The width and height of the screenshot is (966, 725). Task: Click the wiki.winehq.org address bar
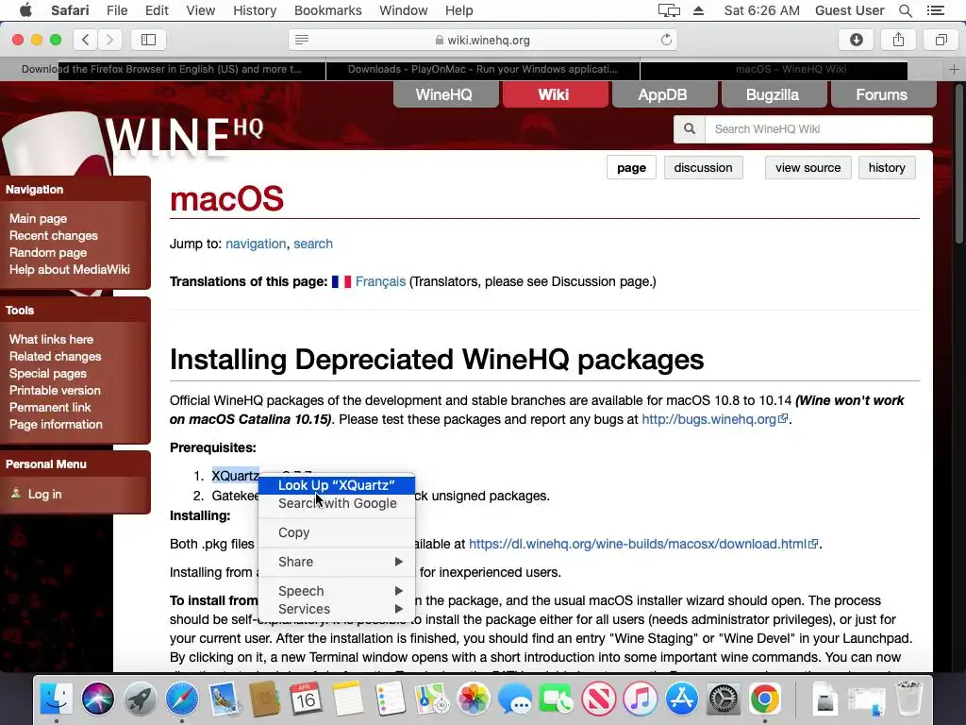(x=483, y=40)
